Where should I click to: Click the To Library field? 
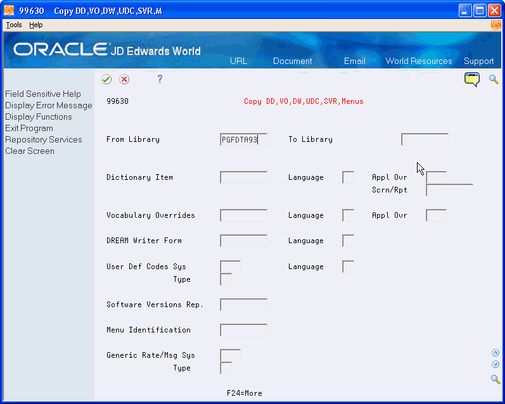pos(425,139)
